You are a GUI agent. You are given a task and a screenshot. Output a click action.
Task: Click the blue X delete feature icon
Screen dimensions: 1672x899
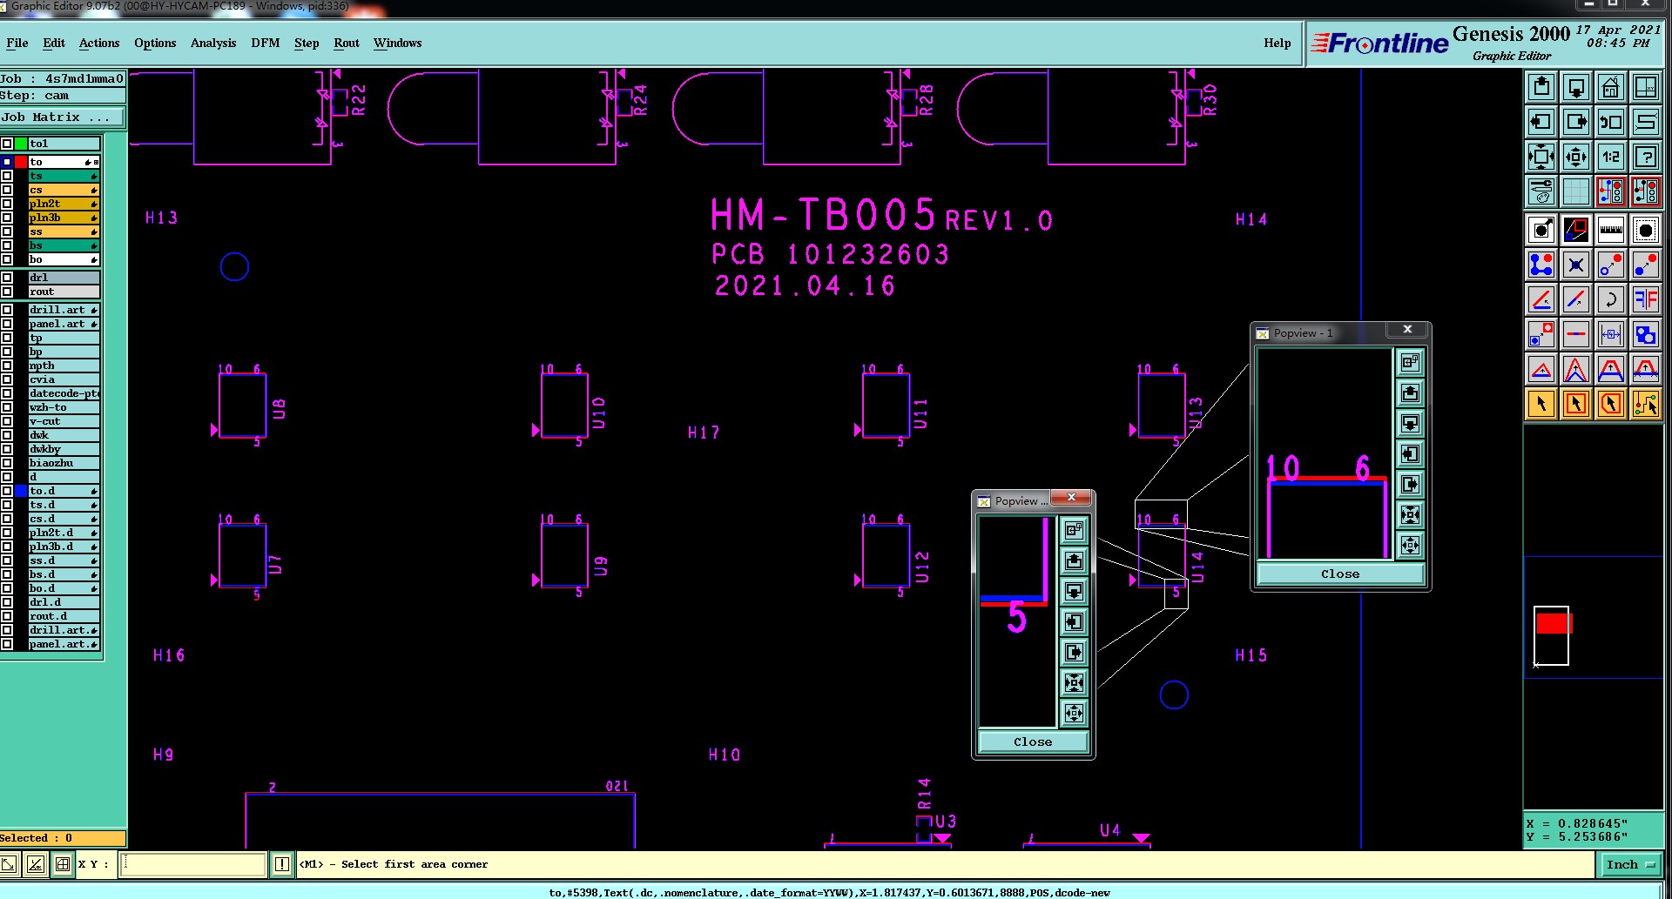[1576, 265]
